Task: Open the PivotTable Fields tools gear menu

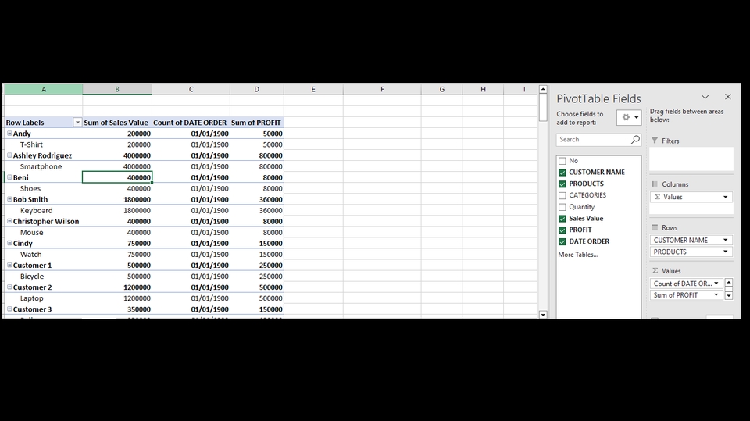Action: tap(629, 117)
